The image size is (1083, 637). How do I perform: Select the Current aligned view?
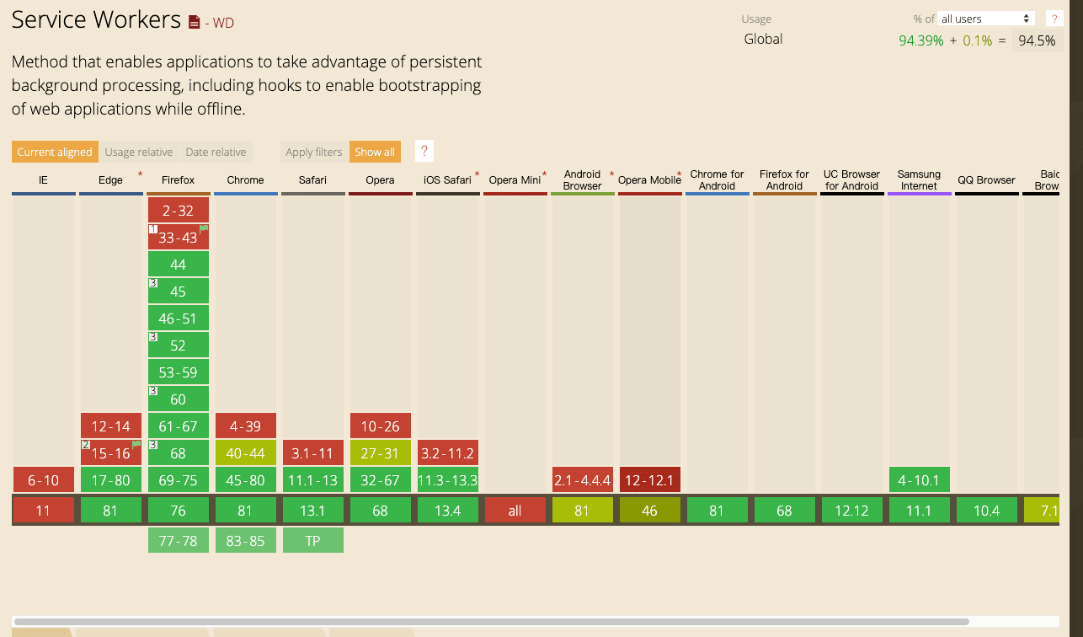[x=55, y=152]
